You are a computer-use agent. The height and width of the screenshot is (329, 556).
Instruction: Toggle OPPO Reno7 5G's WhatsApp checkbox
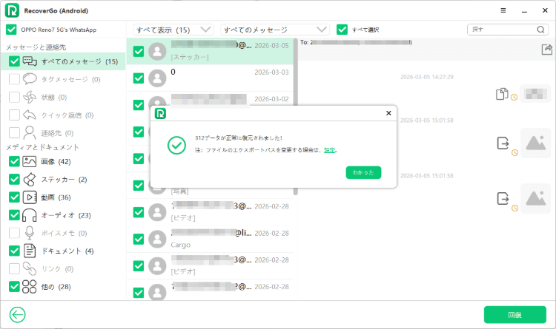click(x=11, y=30)
